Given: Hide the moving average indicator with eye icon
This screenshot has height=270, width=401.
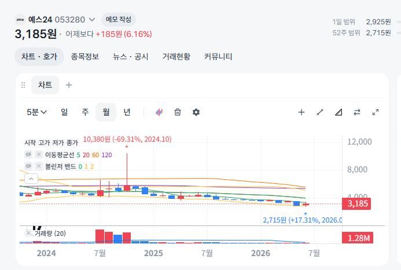Looking at the screenshot, I should (x=28, y=154).
